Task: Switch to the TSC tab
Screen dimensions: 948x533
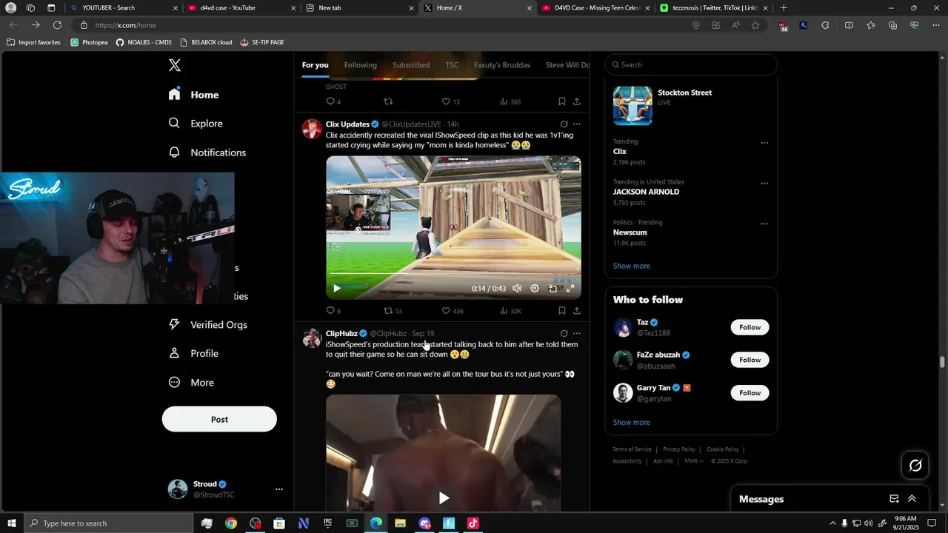Action: pos(452,65)
